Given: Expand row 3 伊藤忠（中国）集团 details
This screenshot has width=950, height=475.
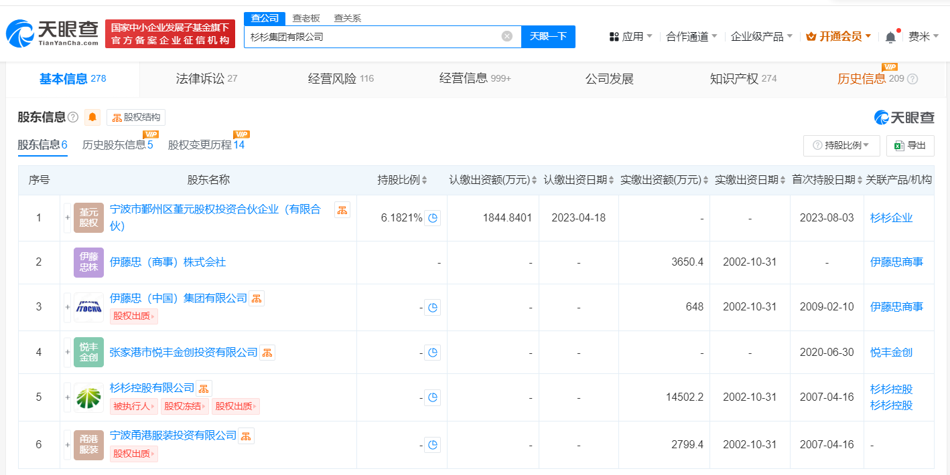Looking at the screenshot, I should coord(67,307).
